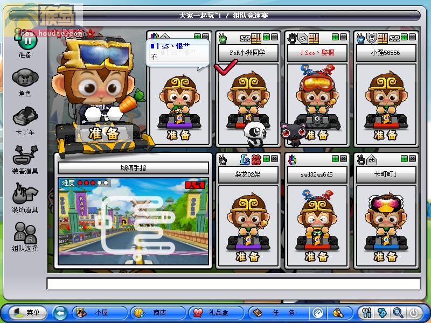Click the black glove icon on the 聚桐 slot

coord(292,38)
